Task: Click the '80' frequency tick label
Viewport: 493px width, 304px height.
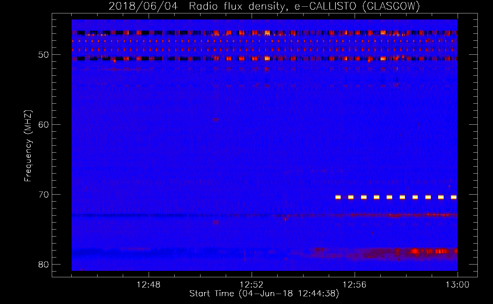Action: [44, 264]
